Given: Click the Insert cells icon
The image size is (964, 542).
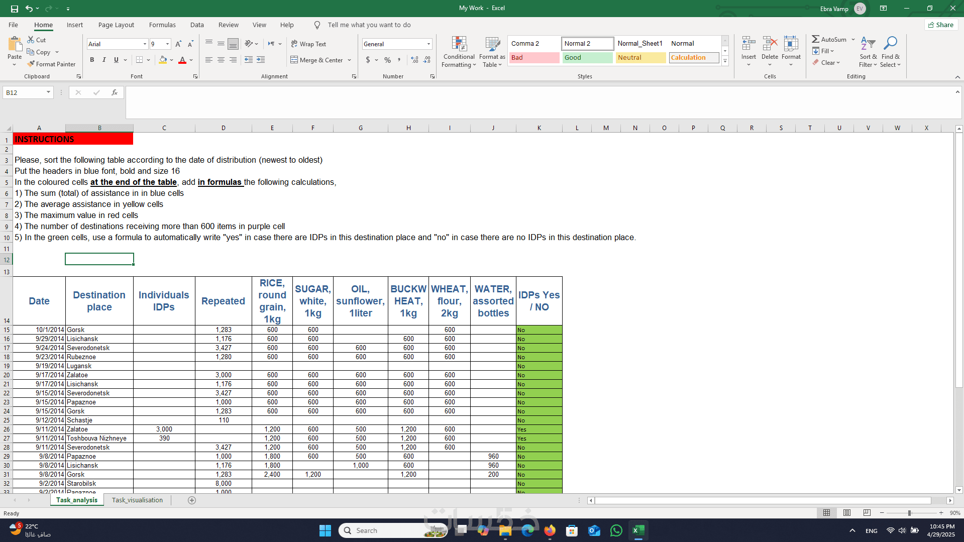Looking at the screenshot, I should pos(748,44).
